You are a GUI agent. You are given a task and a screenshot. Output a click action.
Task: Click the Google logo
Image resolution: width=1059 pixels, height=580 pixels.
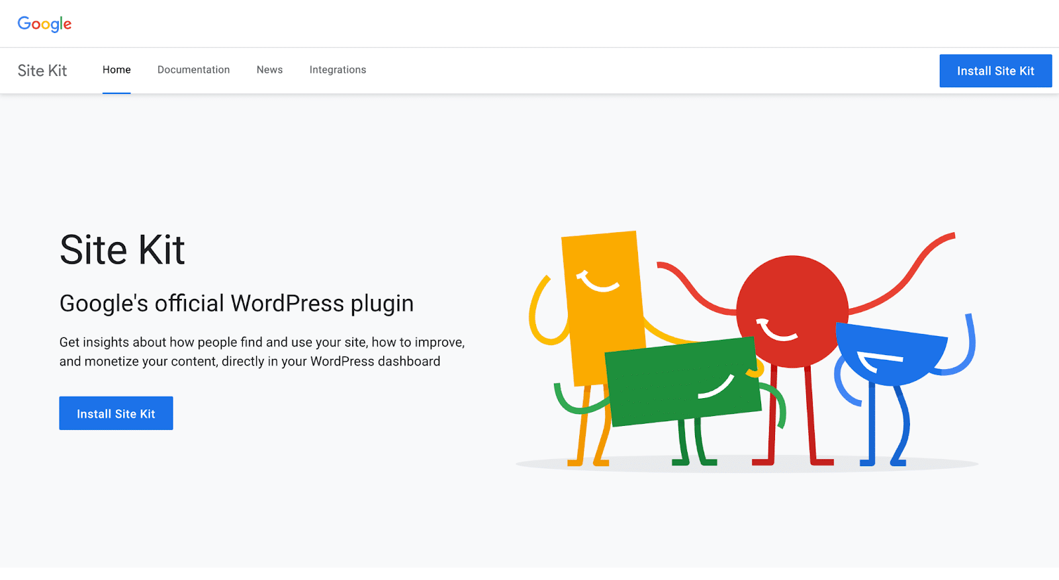tap(44, 24)
